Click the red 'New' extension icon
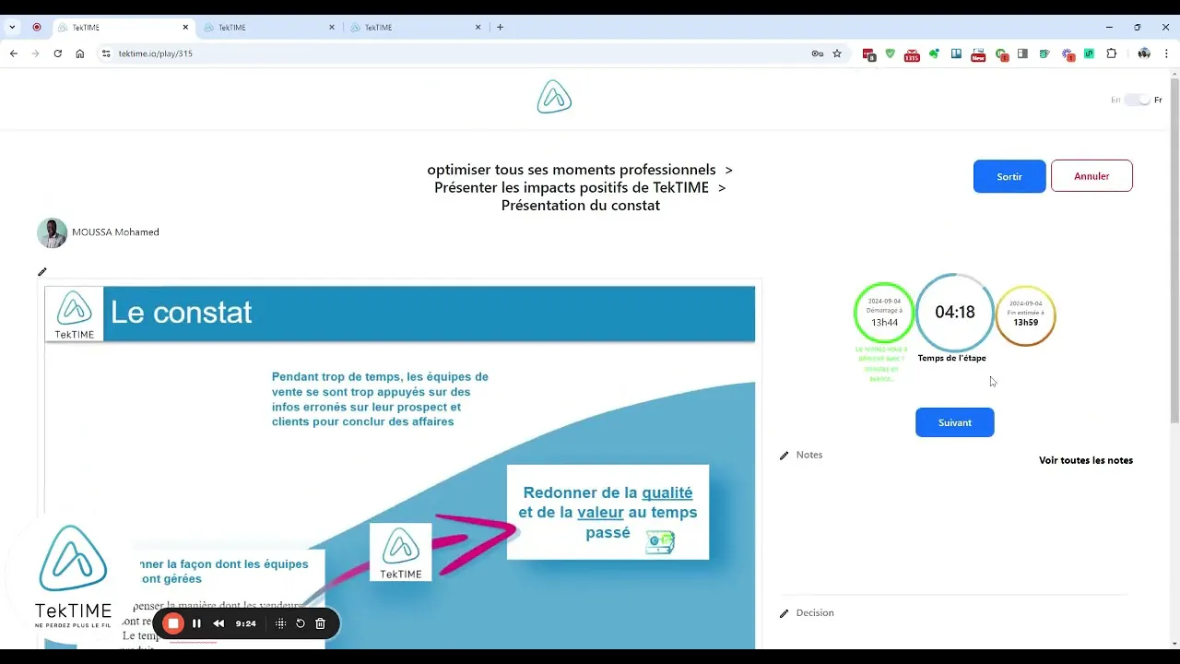The width and height of the screenshot is (1180, 664). pyautogui.click(x=978, y=54)
